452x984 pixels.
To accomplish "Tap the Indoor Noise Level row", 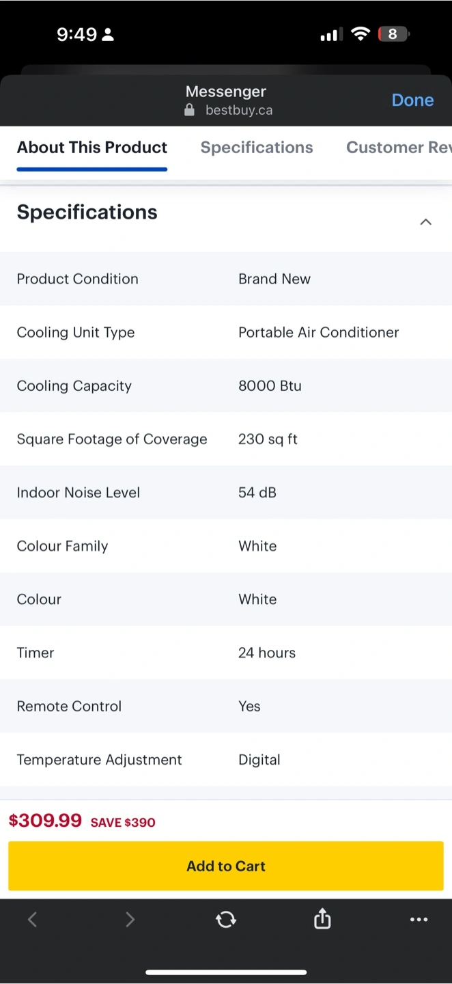I will click(226, 493).
